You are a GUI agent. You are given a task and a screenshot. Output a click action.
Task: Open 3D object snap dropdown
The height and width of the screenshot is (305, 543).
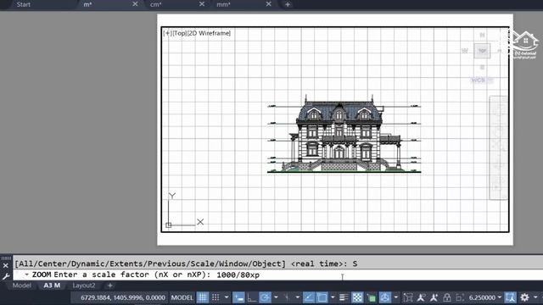click(396, 297)
